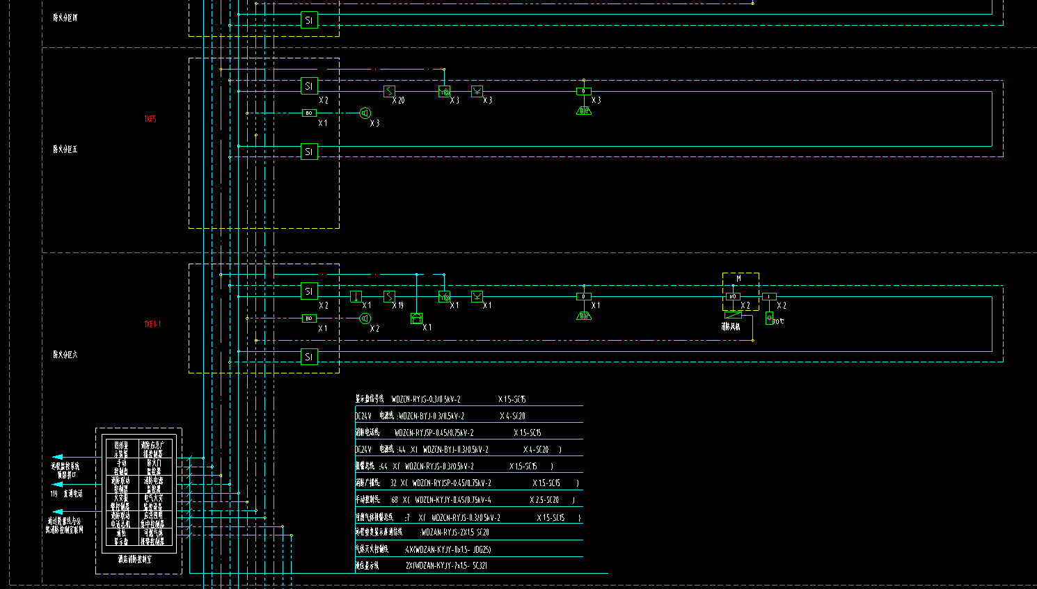Select the upper SI module in zone six
The height and width of the screenshot is (589, 1037).
[309, 291]
